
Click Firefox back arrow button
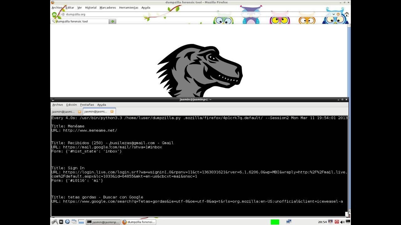[x=54, y=14]
